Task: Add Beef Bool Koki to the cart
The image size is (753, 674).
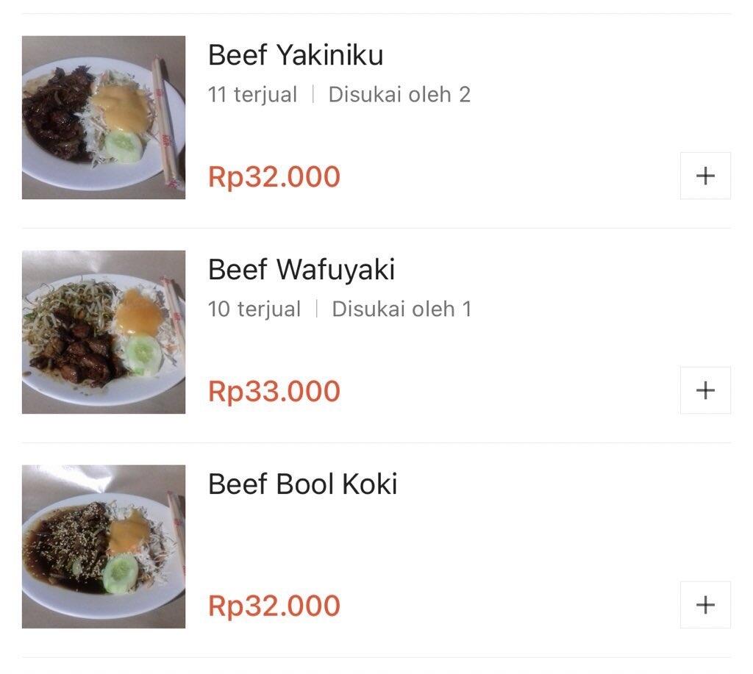Action: [x=704, y=605]
